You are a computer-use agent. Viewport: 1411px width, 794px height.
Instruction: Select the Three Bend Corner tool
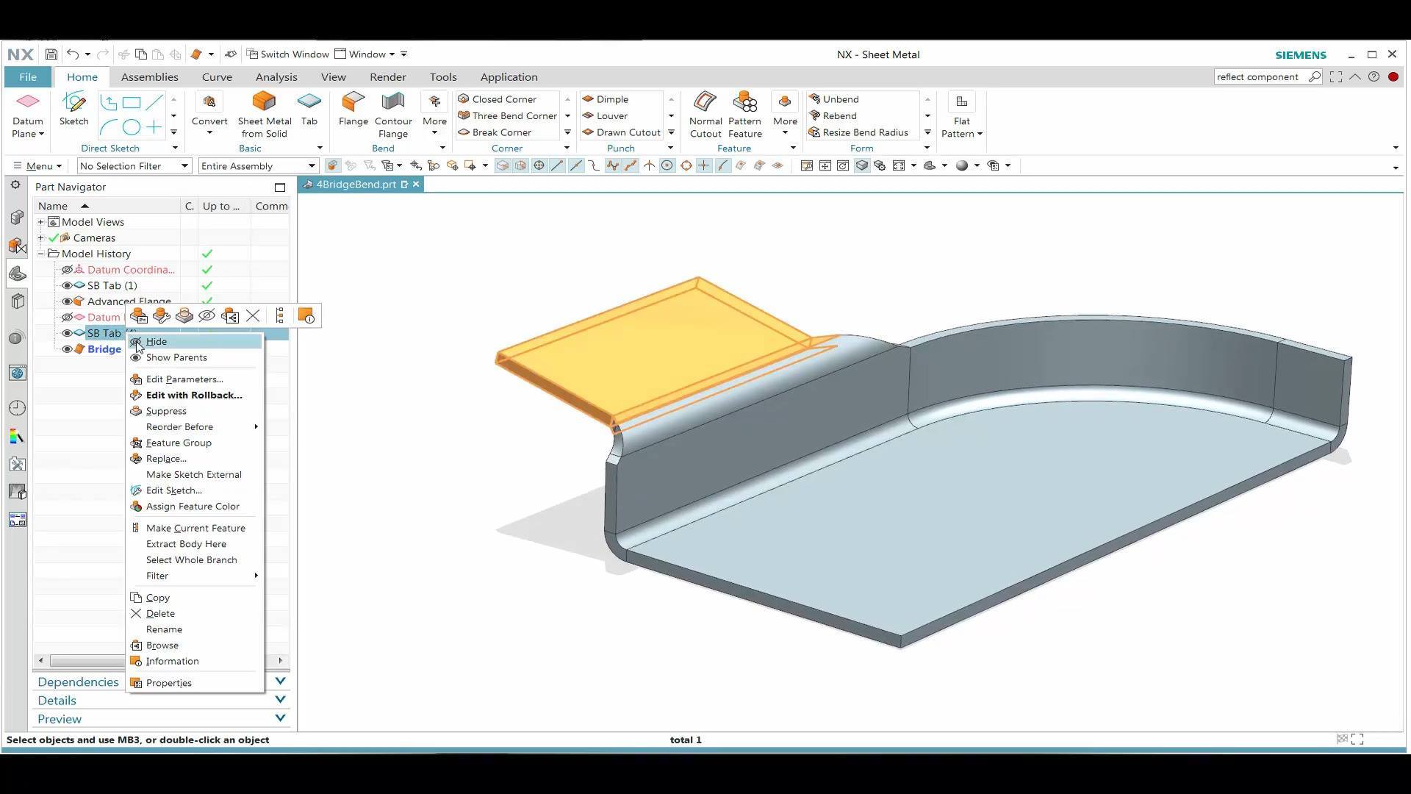507,115
